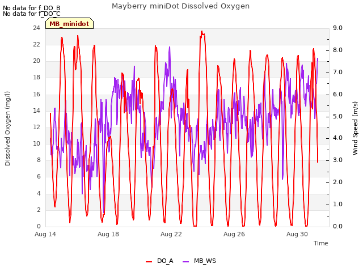This screenshot has height=272, width=363.
Task: Click the 6 value on left axis
Action: coord(39,176)
